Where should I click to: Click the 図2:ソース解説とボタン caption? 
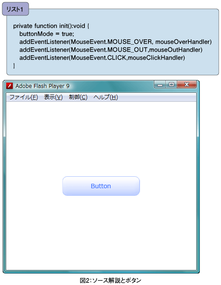[110, 280]
